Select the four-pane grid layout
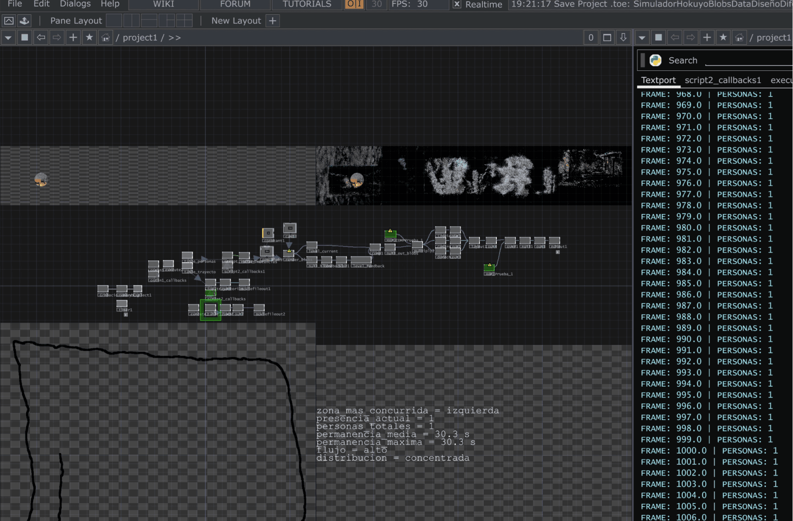 point(184,20)
